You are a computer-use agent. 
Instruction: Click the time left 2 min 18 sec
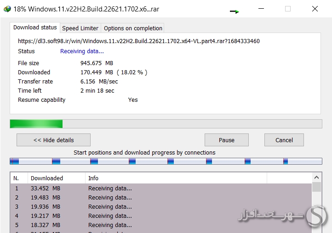[x=97, y=91]
